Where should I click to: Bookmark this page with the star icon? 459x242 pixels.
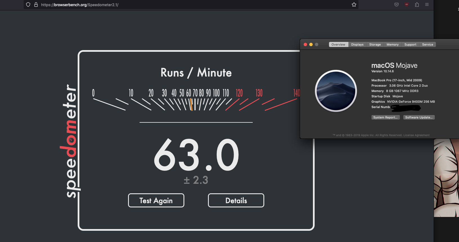coord(354,5)
